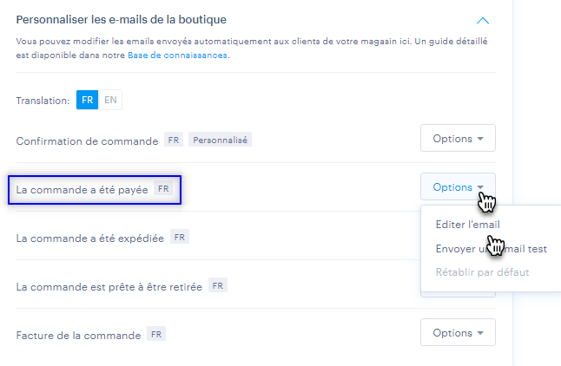Click FR badge next to Confirmation de commande
The image size is (561, 366).
tap(174, 140)
